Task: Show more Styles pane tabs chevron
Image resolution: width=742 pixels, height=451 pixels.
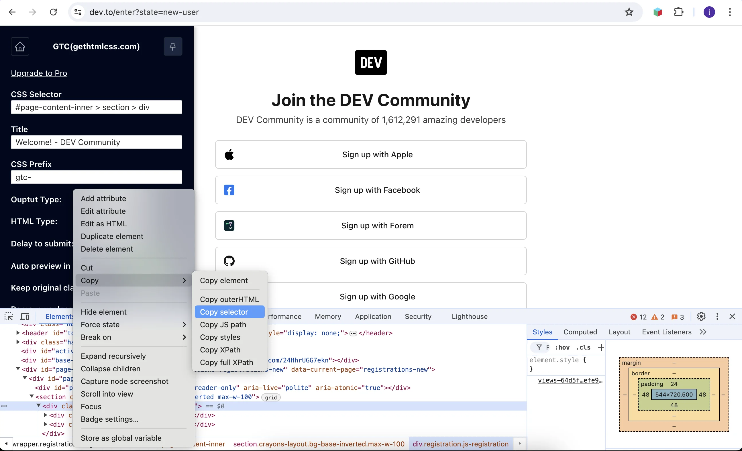Action: click(x=703, y=332)
